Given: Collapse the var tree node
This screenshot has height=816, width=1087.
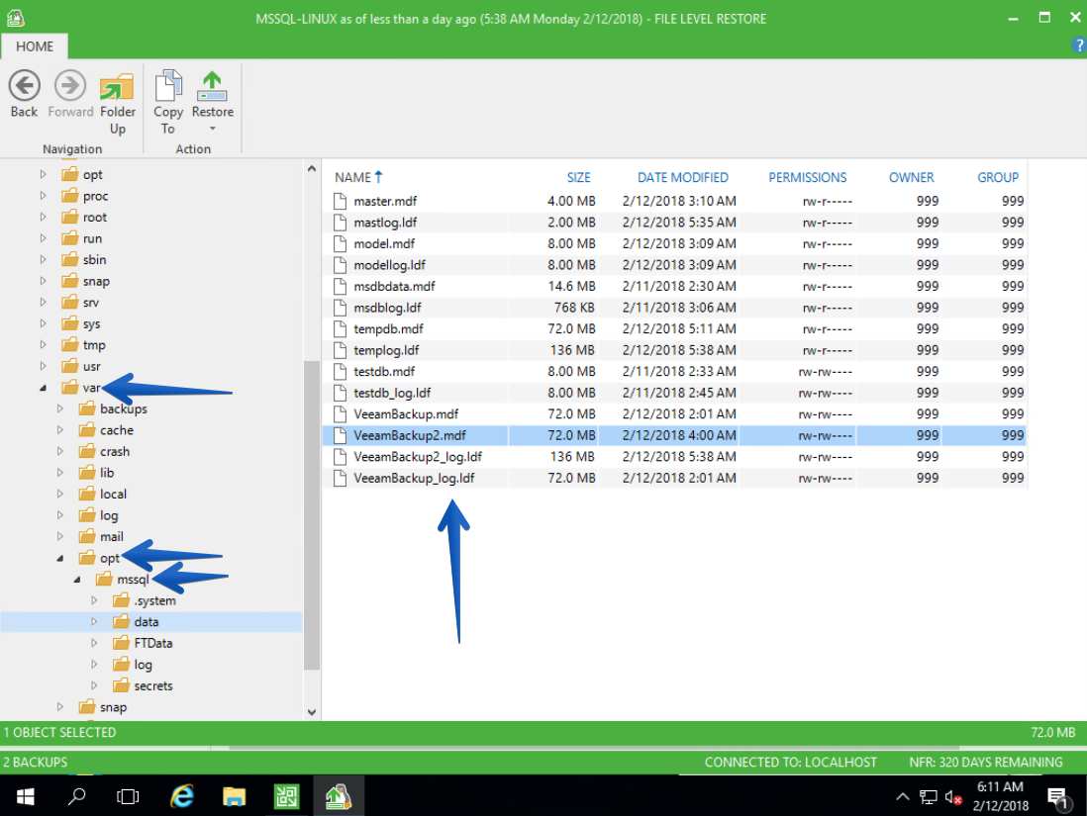Looking at the screenshot, I should (43, 388).
